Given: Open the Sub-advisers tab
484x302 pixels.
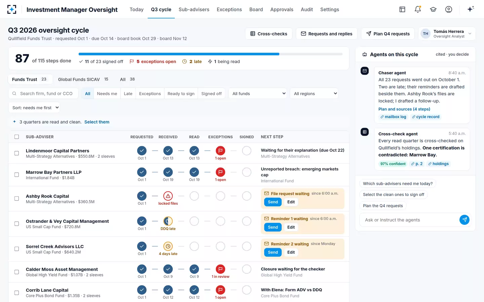Looking at the screenshot, I should tap(194, 9).
